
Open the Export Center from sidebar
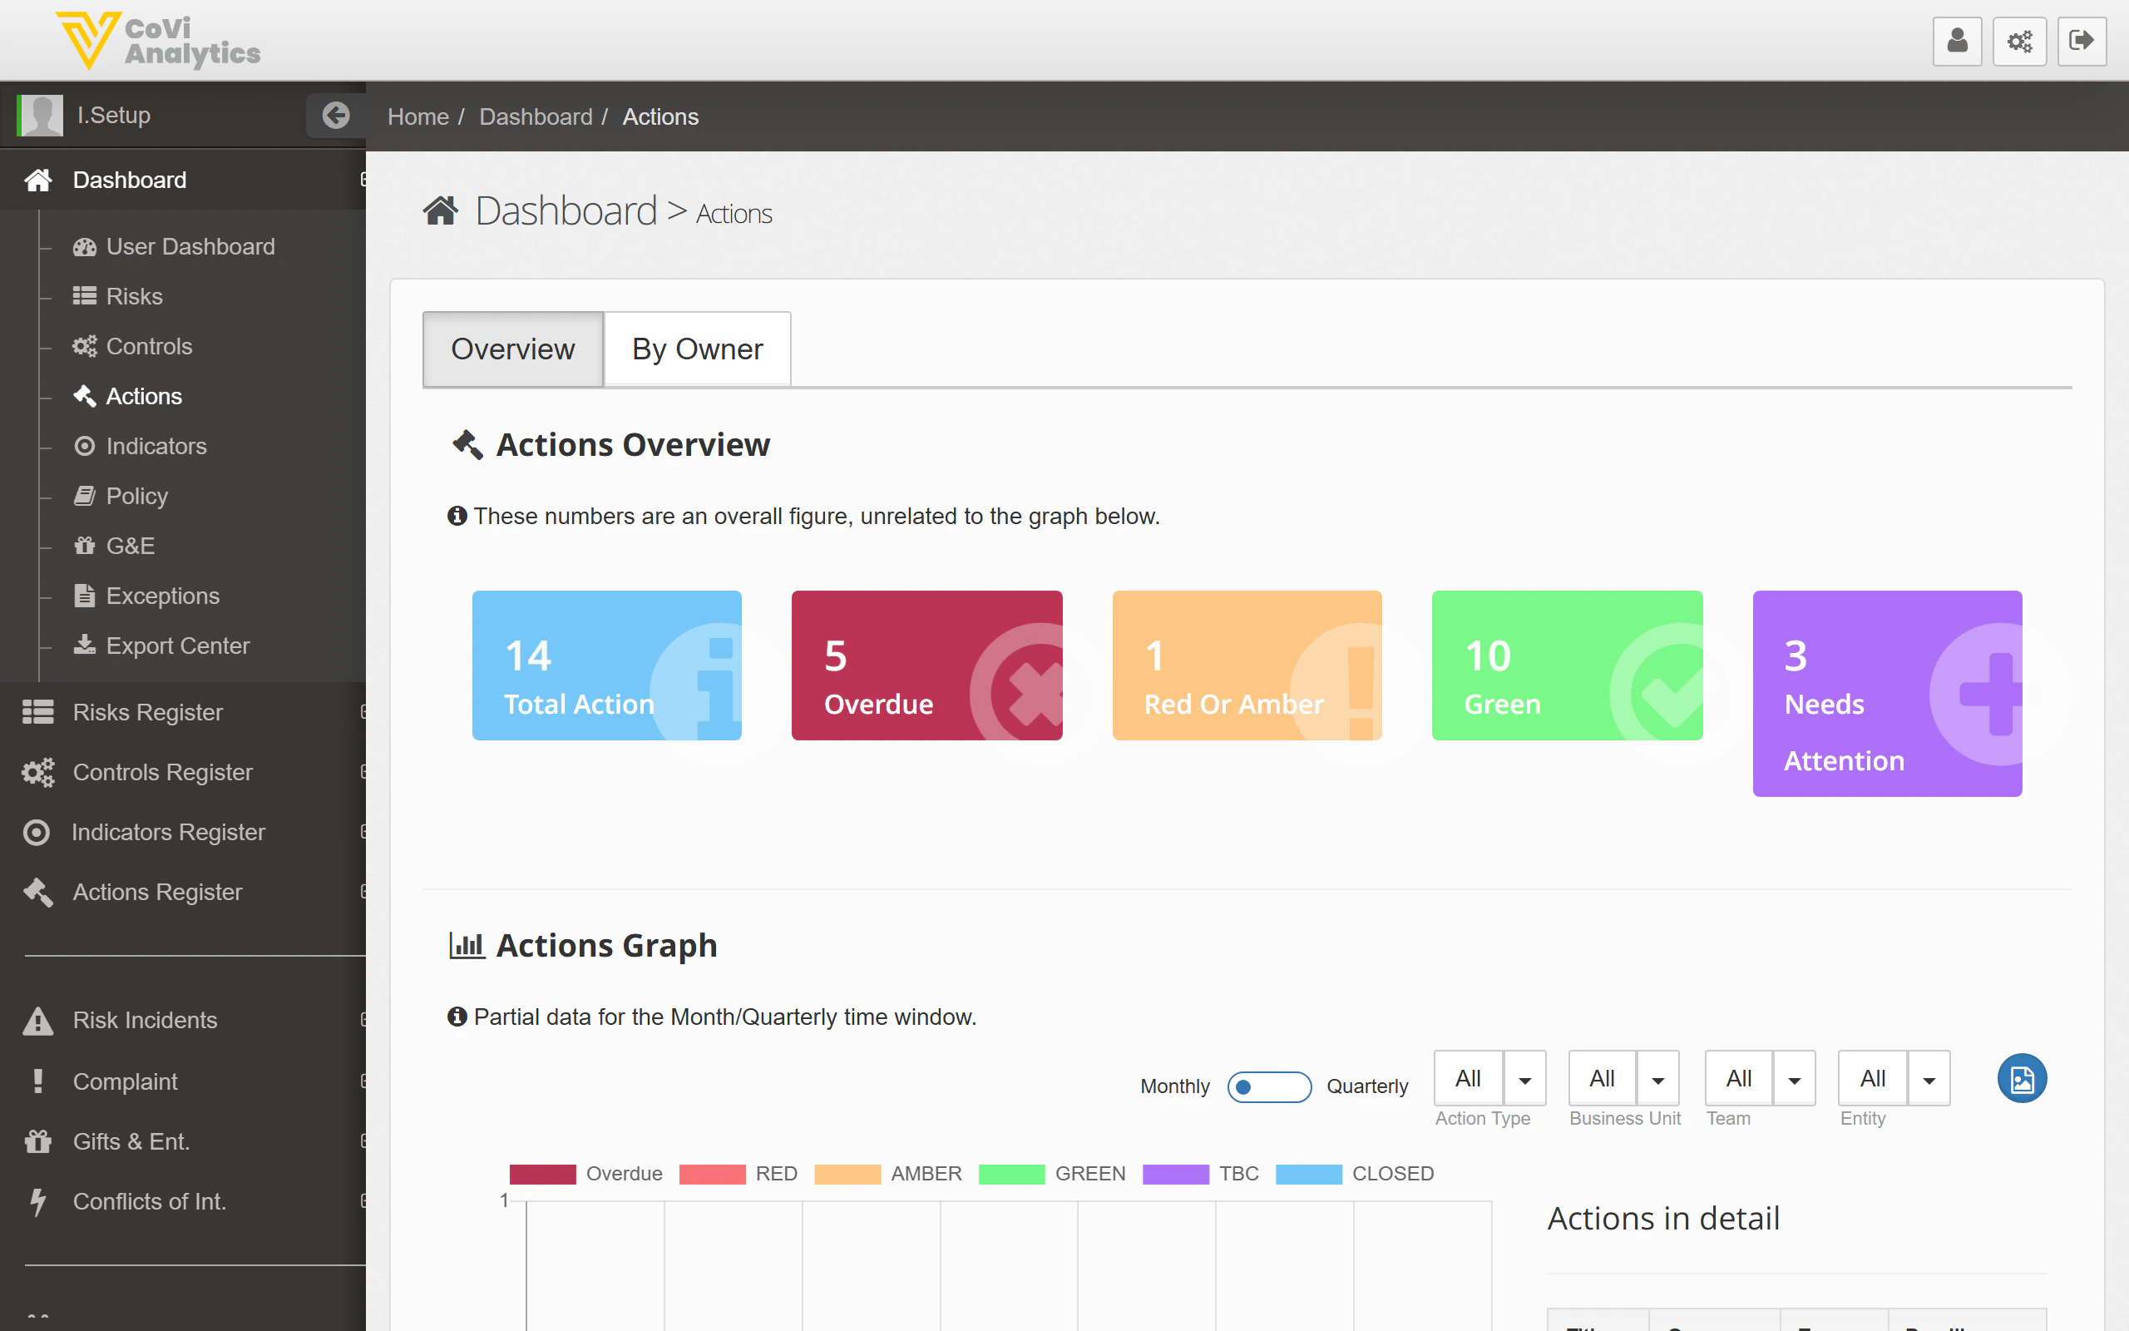pyautogui.click(x=177, y=646)
